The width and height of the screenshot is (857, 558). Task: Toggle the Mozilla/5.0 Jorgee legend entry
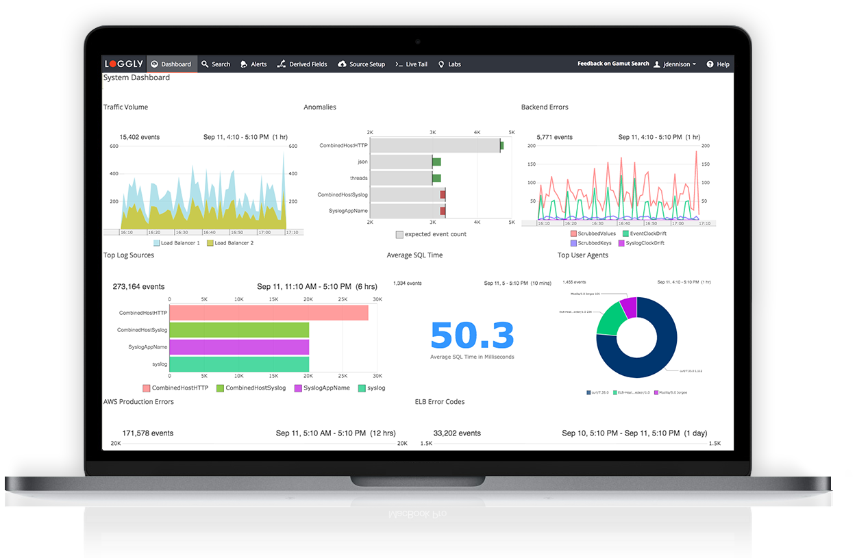click(x=672, y=392)
